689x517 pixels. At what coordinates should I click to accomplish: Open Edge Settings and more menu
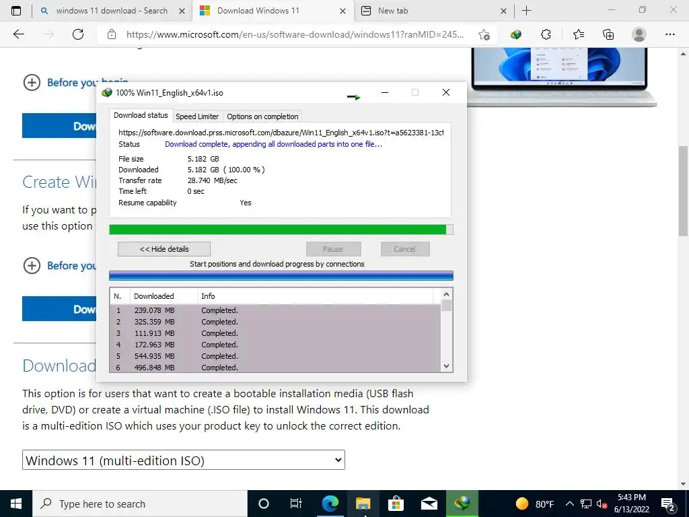click(669, 34)
